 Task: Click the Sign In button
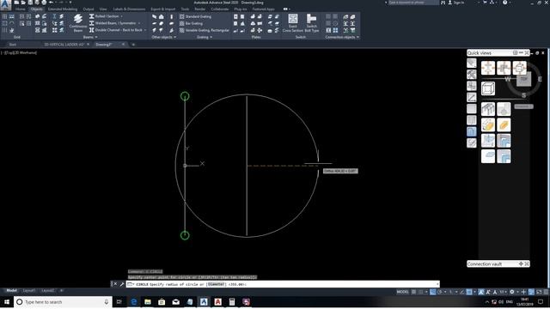coord(456,3)
